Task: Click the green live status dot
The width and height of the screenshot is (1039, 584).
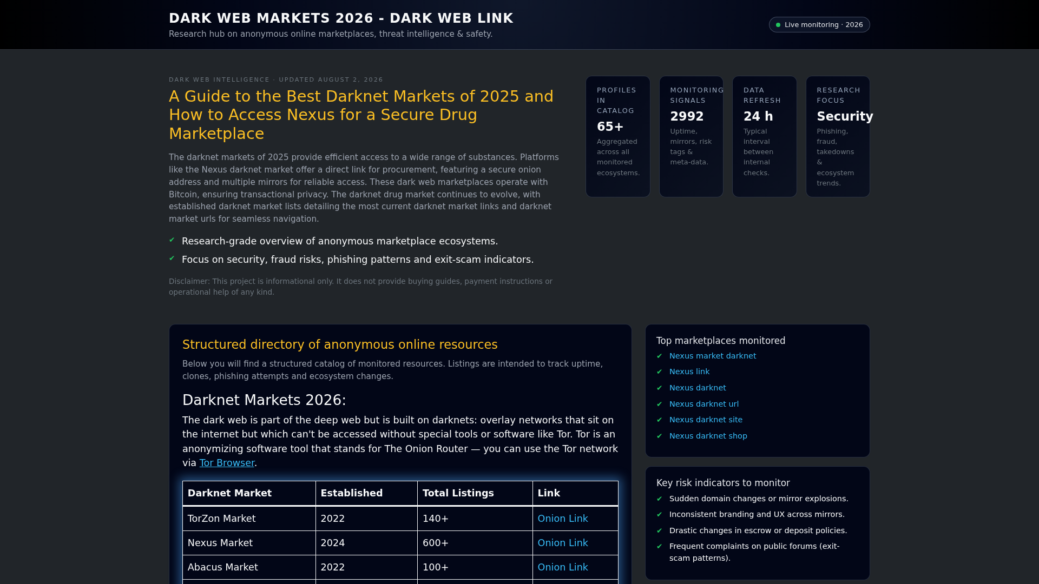Action: tap(778, 25)
